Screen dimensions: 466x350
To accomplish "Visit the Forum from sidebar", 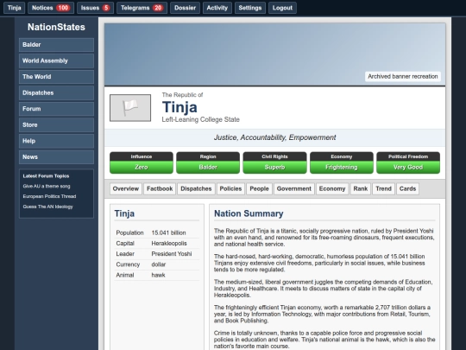I will (x=56, y=109).
